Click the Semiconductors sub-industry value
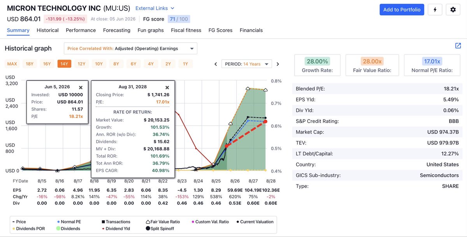Screen dimensions: 467x237 [x=439, y=175]
